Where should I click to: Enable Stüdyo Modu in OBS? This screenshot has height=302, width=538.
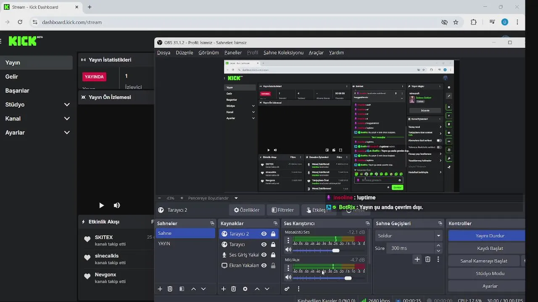[487, 273]
